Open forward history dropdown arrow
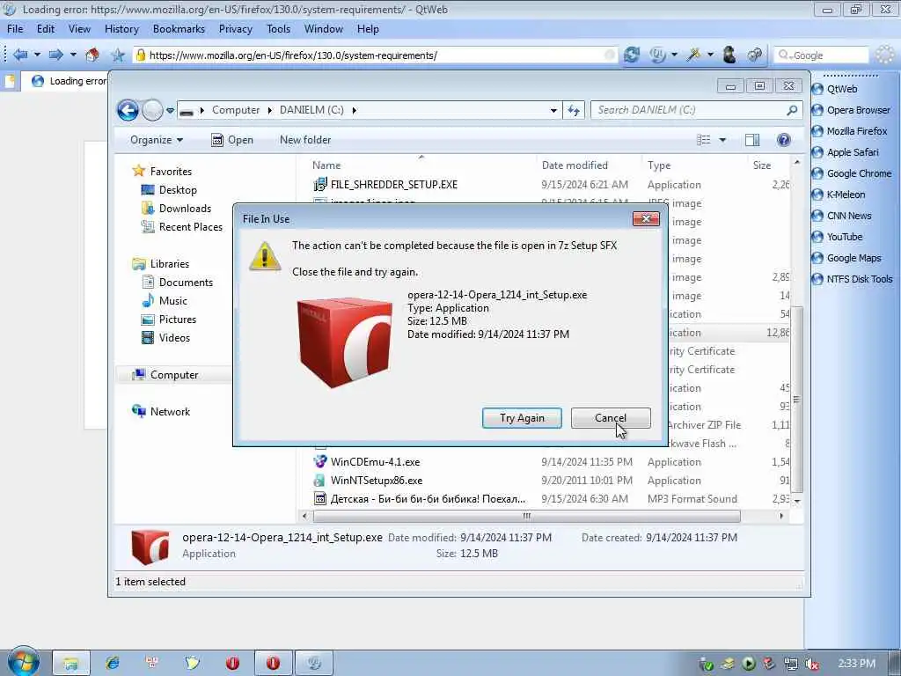The height and width of the screenshot is (676, 901). [x=73, y=55]
